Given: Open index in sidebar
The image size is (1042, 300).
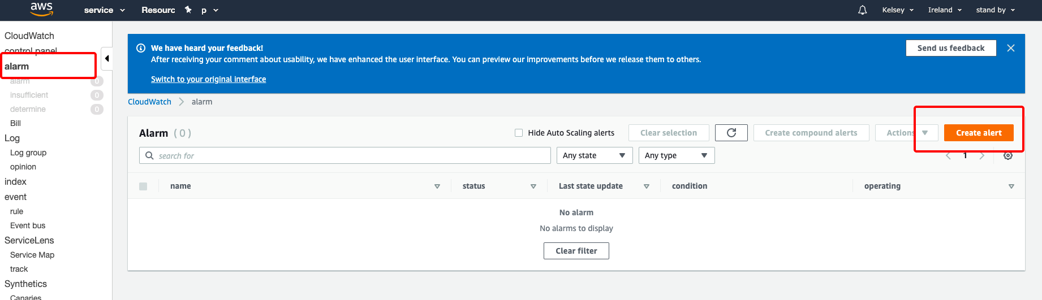Looking at the screenshot, I should [15, 182].
